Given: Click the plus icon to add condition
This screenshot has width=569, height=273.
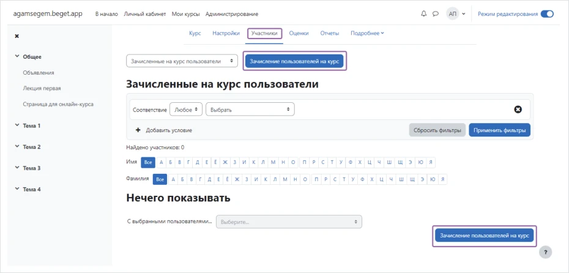Looking at the screenshot, I should 138,130.
